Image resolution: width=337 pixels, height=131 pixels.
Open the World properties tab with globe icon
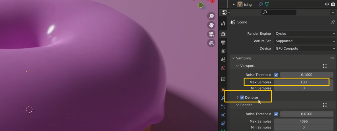point(223,68)
